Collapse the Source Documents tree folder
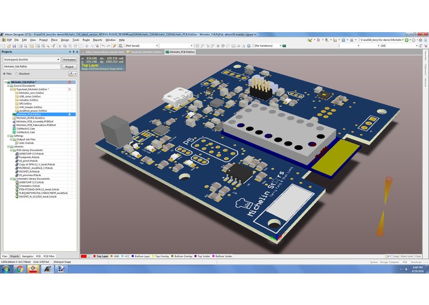The width and height of the screenshot is (429, 305). 8,86
